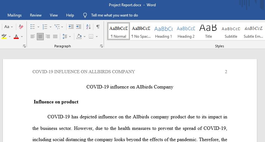The image size is (265, 142).
Task: Apply red font color
Action: [16, 36]
